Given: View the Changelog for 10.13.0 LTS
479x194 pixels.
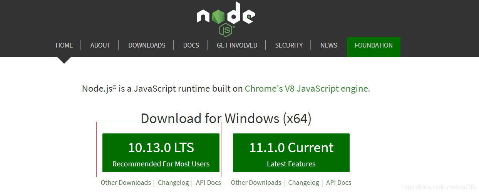Looking at the screenshot, I should [x=173, y=182].
